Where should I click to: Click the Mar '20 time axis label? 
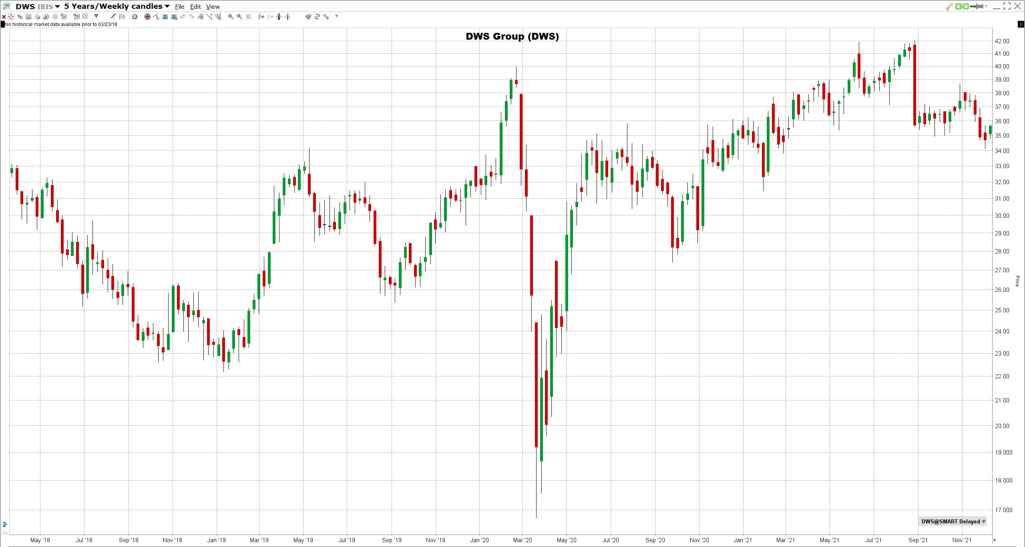click(x=523, y=540)
